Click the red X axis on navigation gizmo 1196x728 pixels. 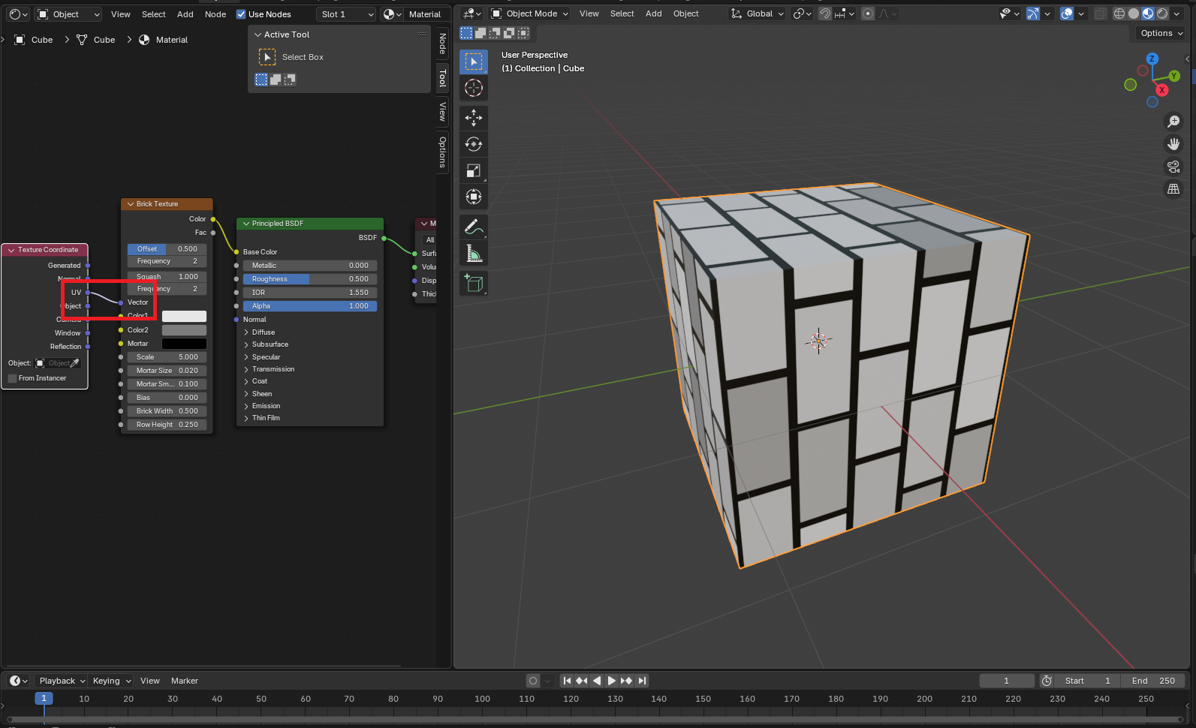(1162, 90)
